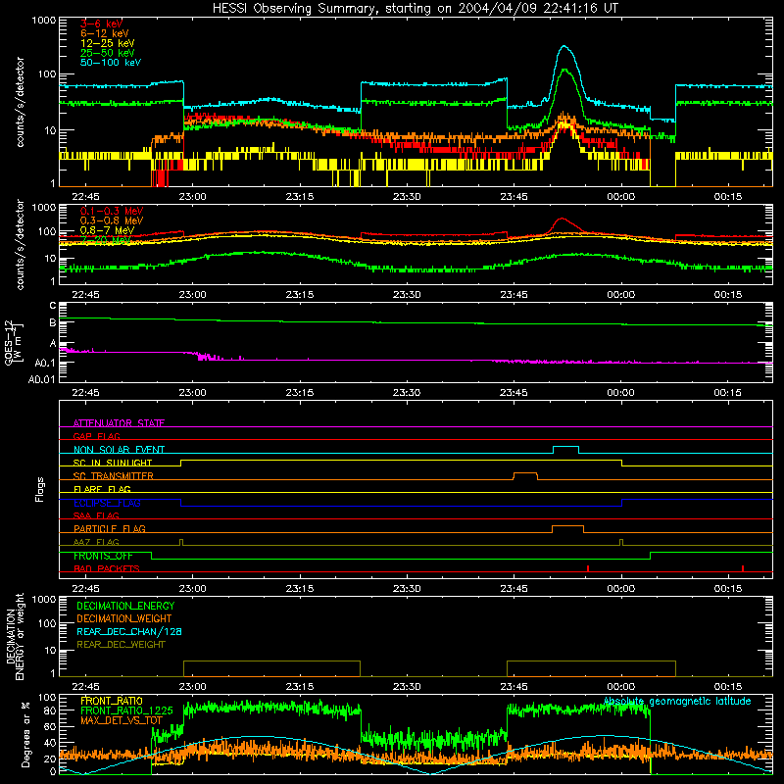Pick the ATTENUATOR_STATE flag label
The width and height of the screenshot is (784, 784).
(119, 423)
